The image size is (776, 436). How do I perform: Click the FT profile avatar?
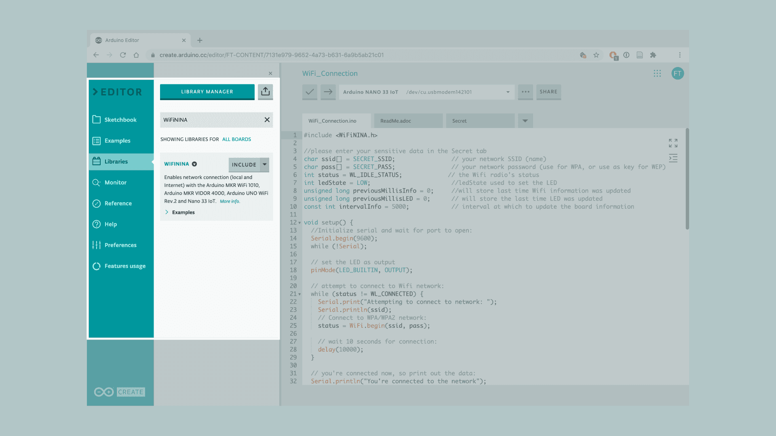[x=677, y=73]
